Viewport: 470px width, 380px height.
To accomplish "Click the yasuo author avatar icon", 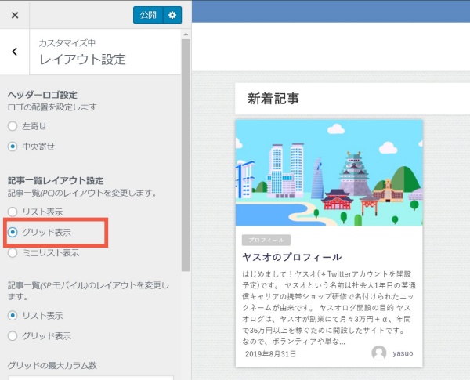I will pyautogui.click(x=379, y=353).
